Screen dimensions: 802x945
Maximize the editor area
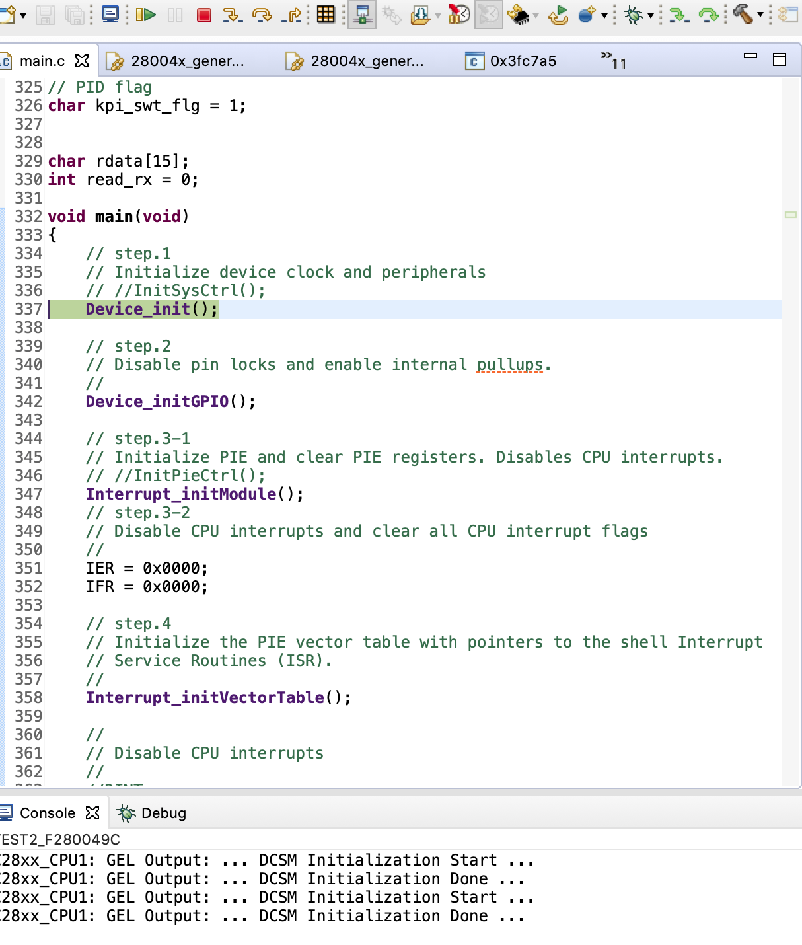click(780, 59)
